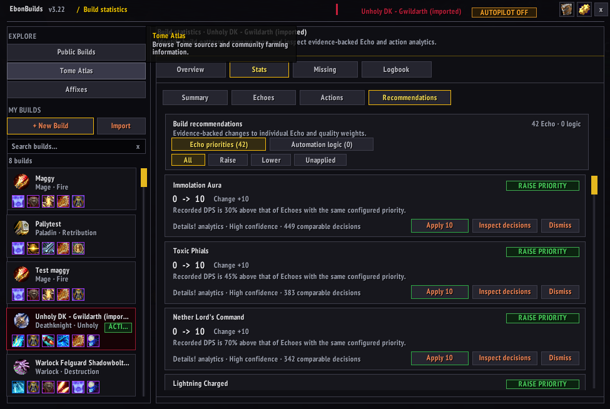Click white orb echo icon in Unholy DK build
Viewport: 610px width, 409px height.
coord(93,341)
